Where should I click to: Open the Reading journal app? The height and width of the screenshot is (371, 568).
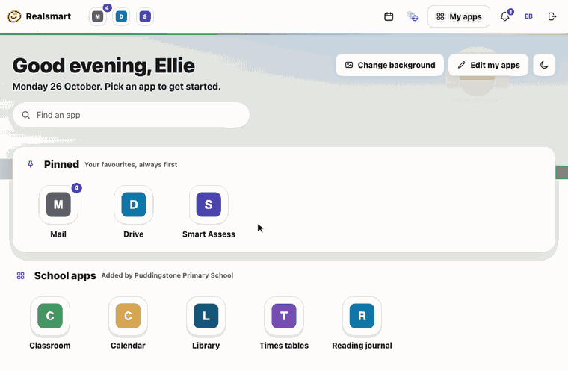click(362, 316)
